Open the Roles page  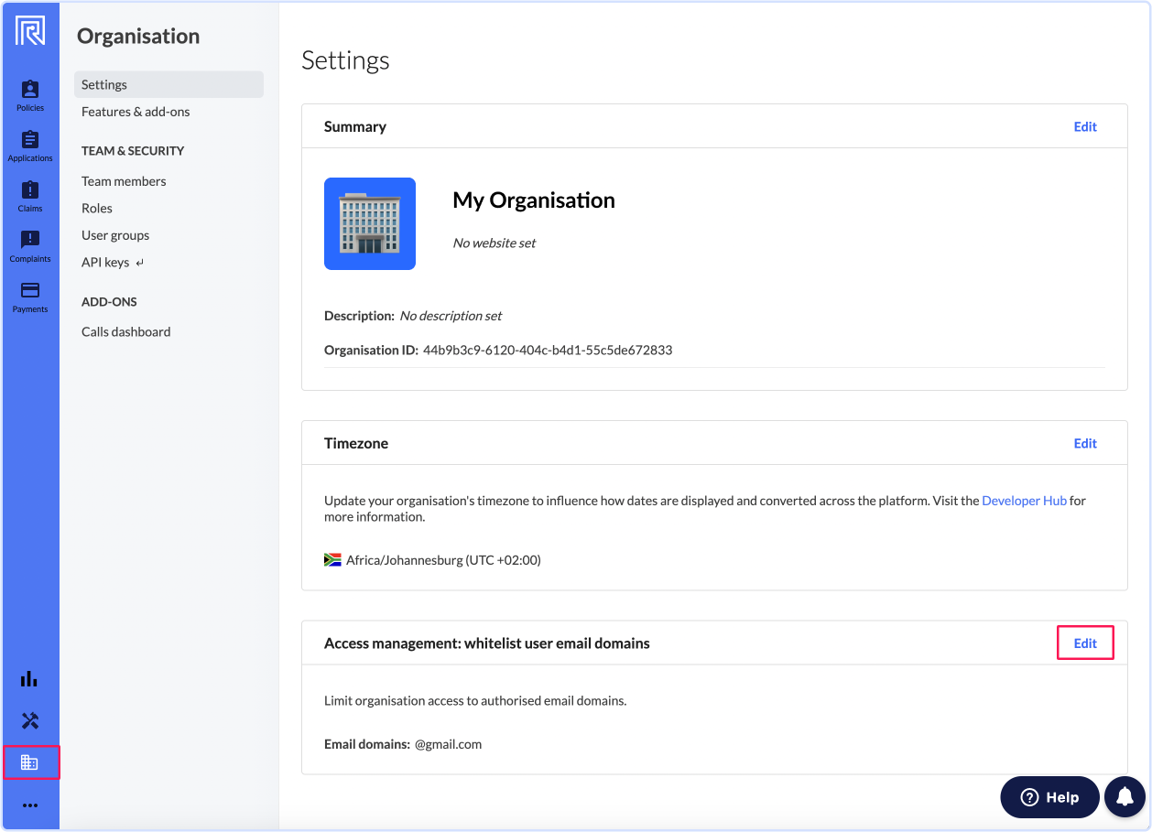tap(97, 208)
